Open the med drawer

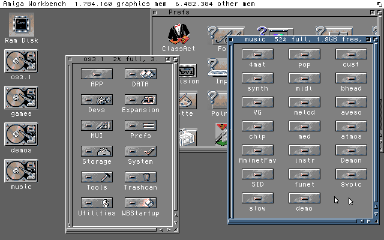(x=304, y=126)
